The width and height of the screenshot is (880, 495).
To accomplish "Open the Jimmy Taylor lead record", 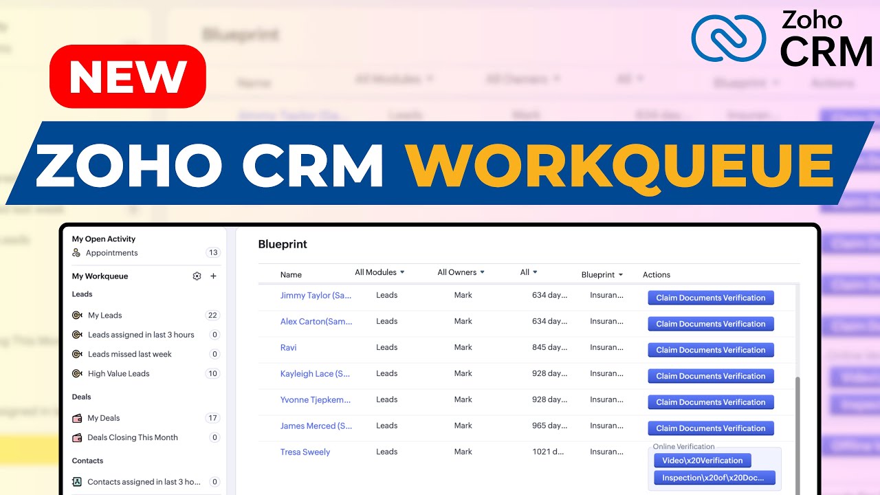I will (x=316, y=296).
